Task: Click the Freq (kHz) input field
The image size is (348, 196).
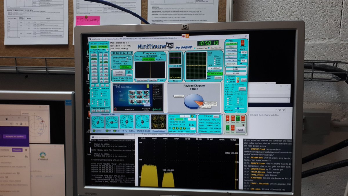Action: point(103,47)
